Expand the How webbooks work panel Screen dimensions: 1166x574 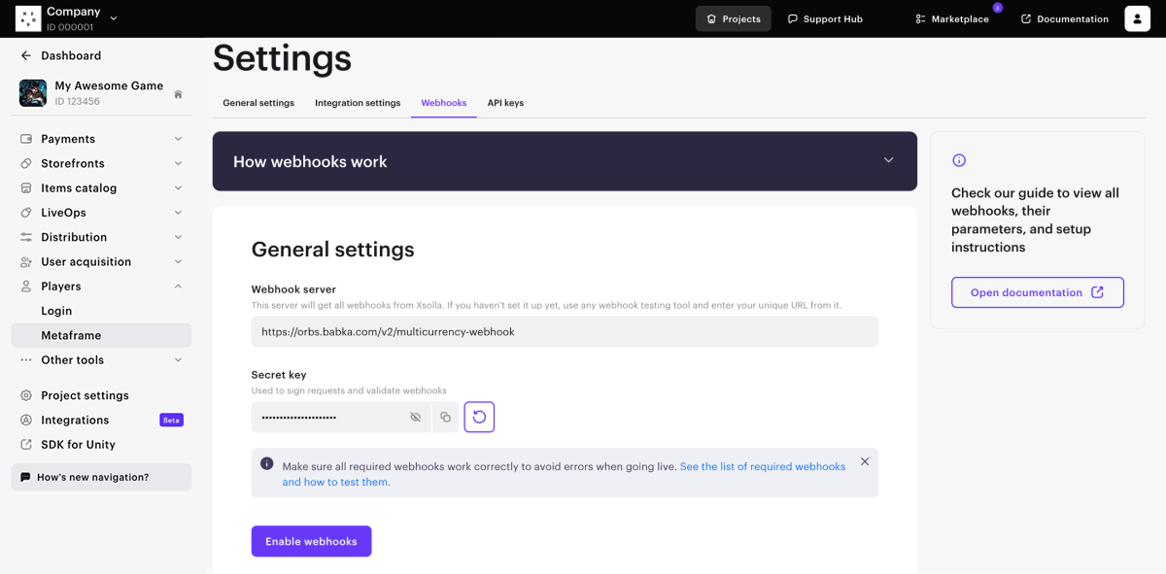(x=888, y=160)
